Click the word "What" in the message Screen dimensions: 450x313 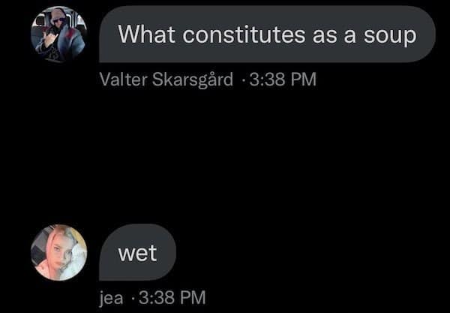coord(147,35)
